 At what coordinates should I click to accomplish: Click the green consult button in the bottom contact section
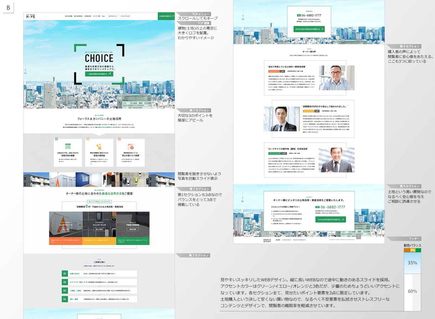(x=331, y=219)
